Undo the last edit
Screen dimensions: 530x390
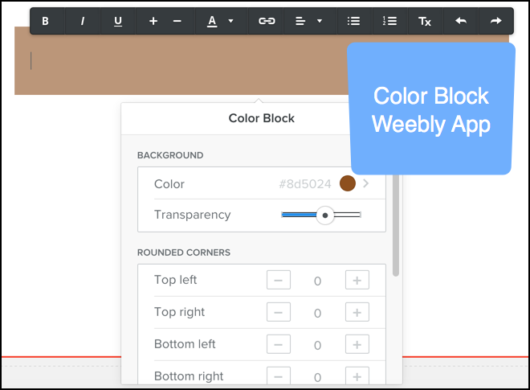(461, 21)
